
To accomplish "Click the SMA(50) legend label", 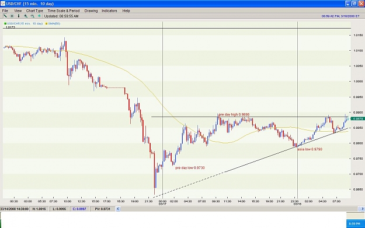I will pos(54,23).
